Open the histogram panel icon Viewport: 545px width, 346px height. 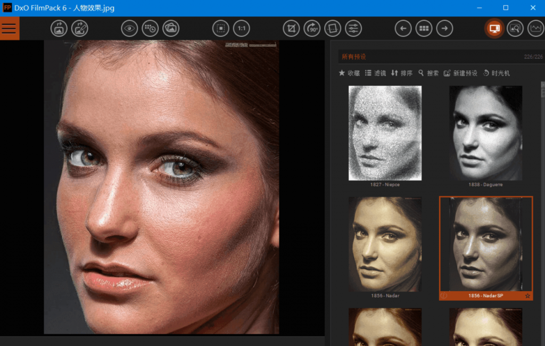tap(536, 28)
